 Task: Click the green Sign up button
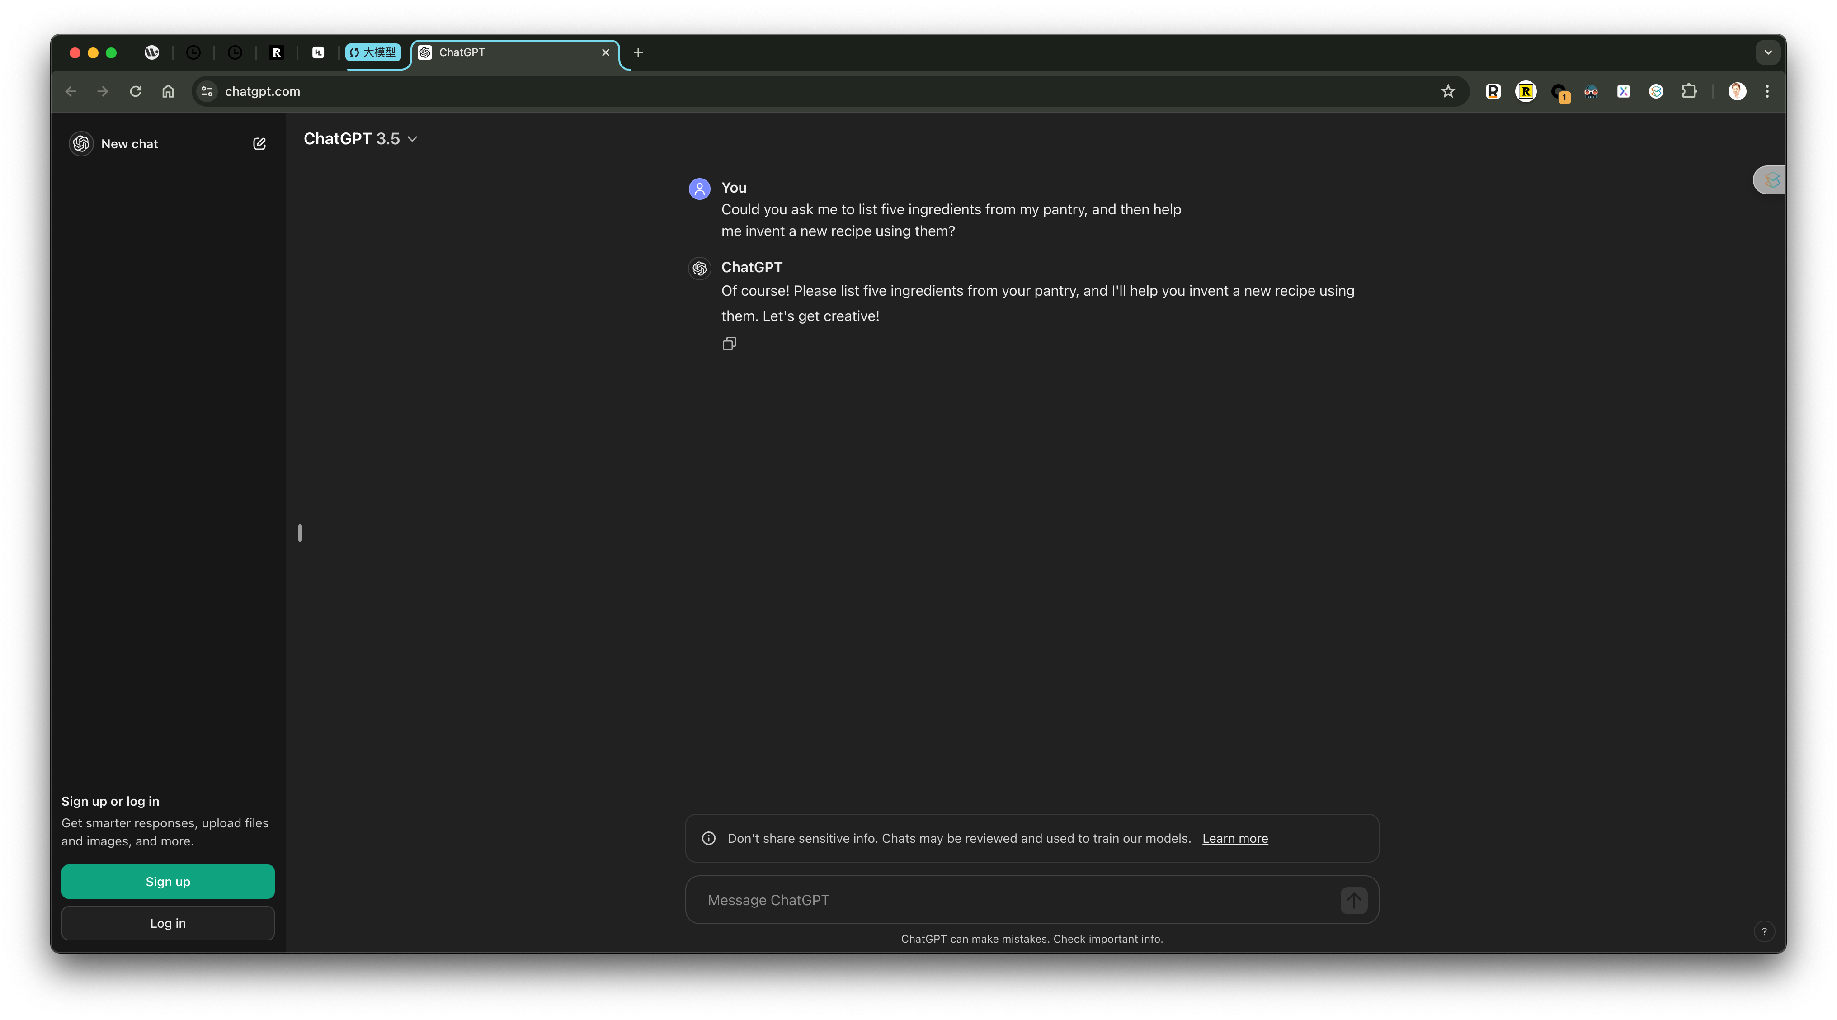click(x=168, y=882)
